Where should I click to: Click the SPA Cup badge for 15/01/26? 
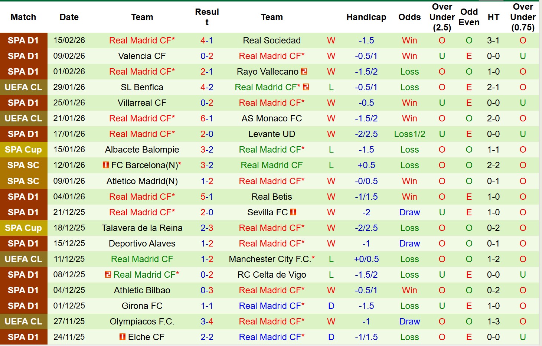23,150
